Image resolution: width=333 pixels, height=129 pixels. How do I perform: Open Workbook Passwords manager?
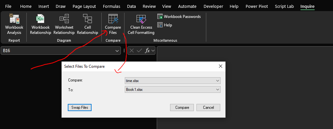[x=179, y=16]
